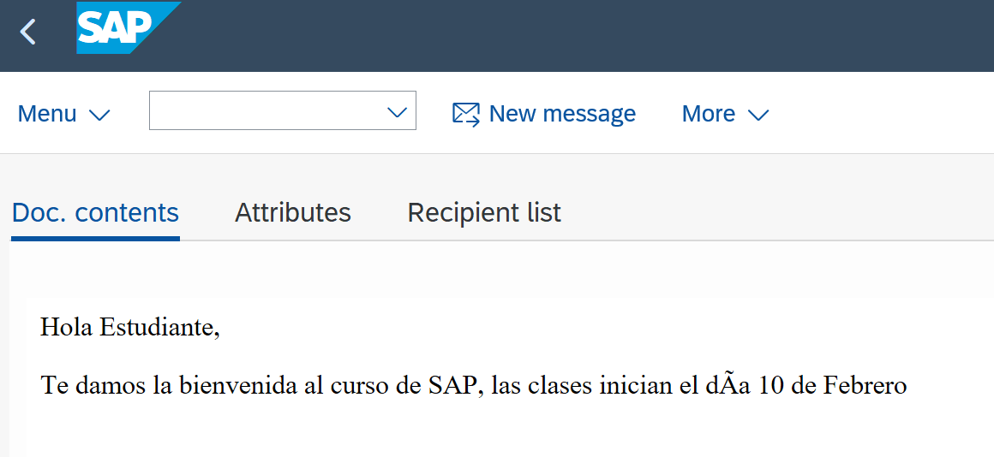Expand the More options chevron

tap(758, 115)
